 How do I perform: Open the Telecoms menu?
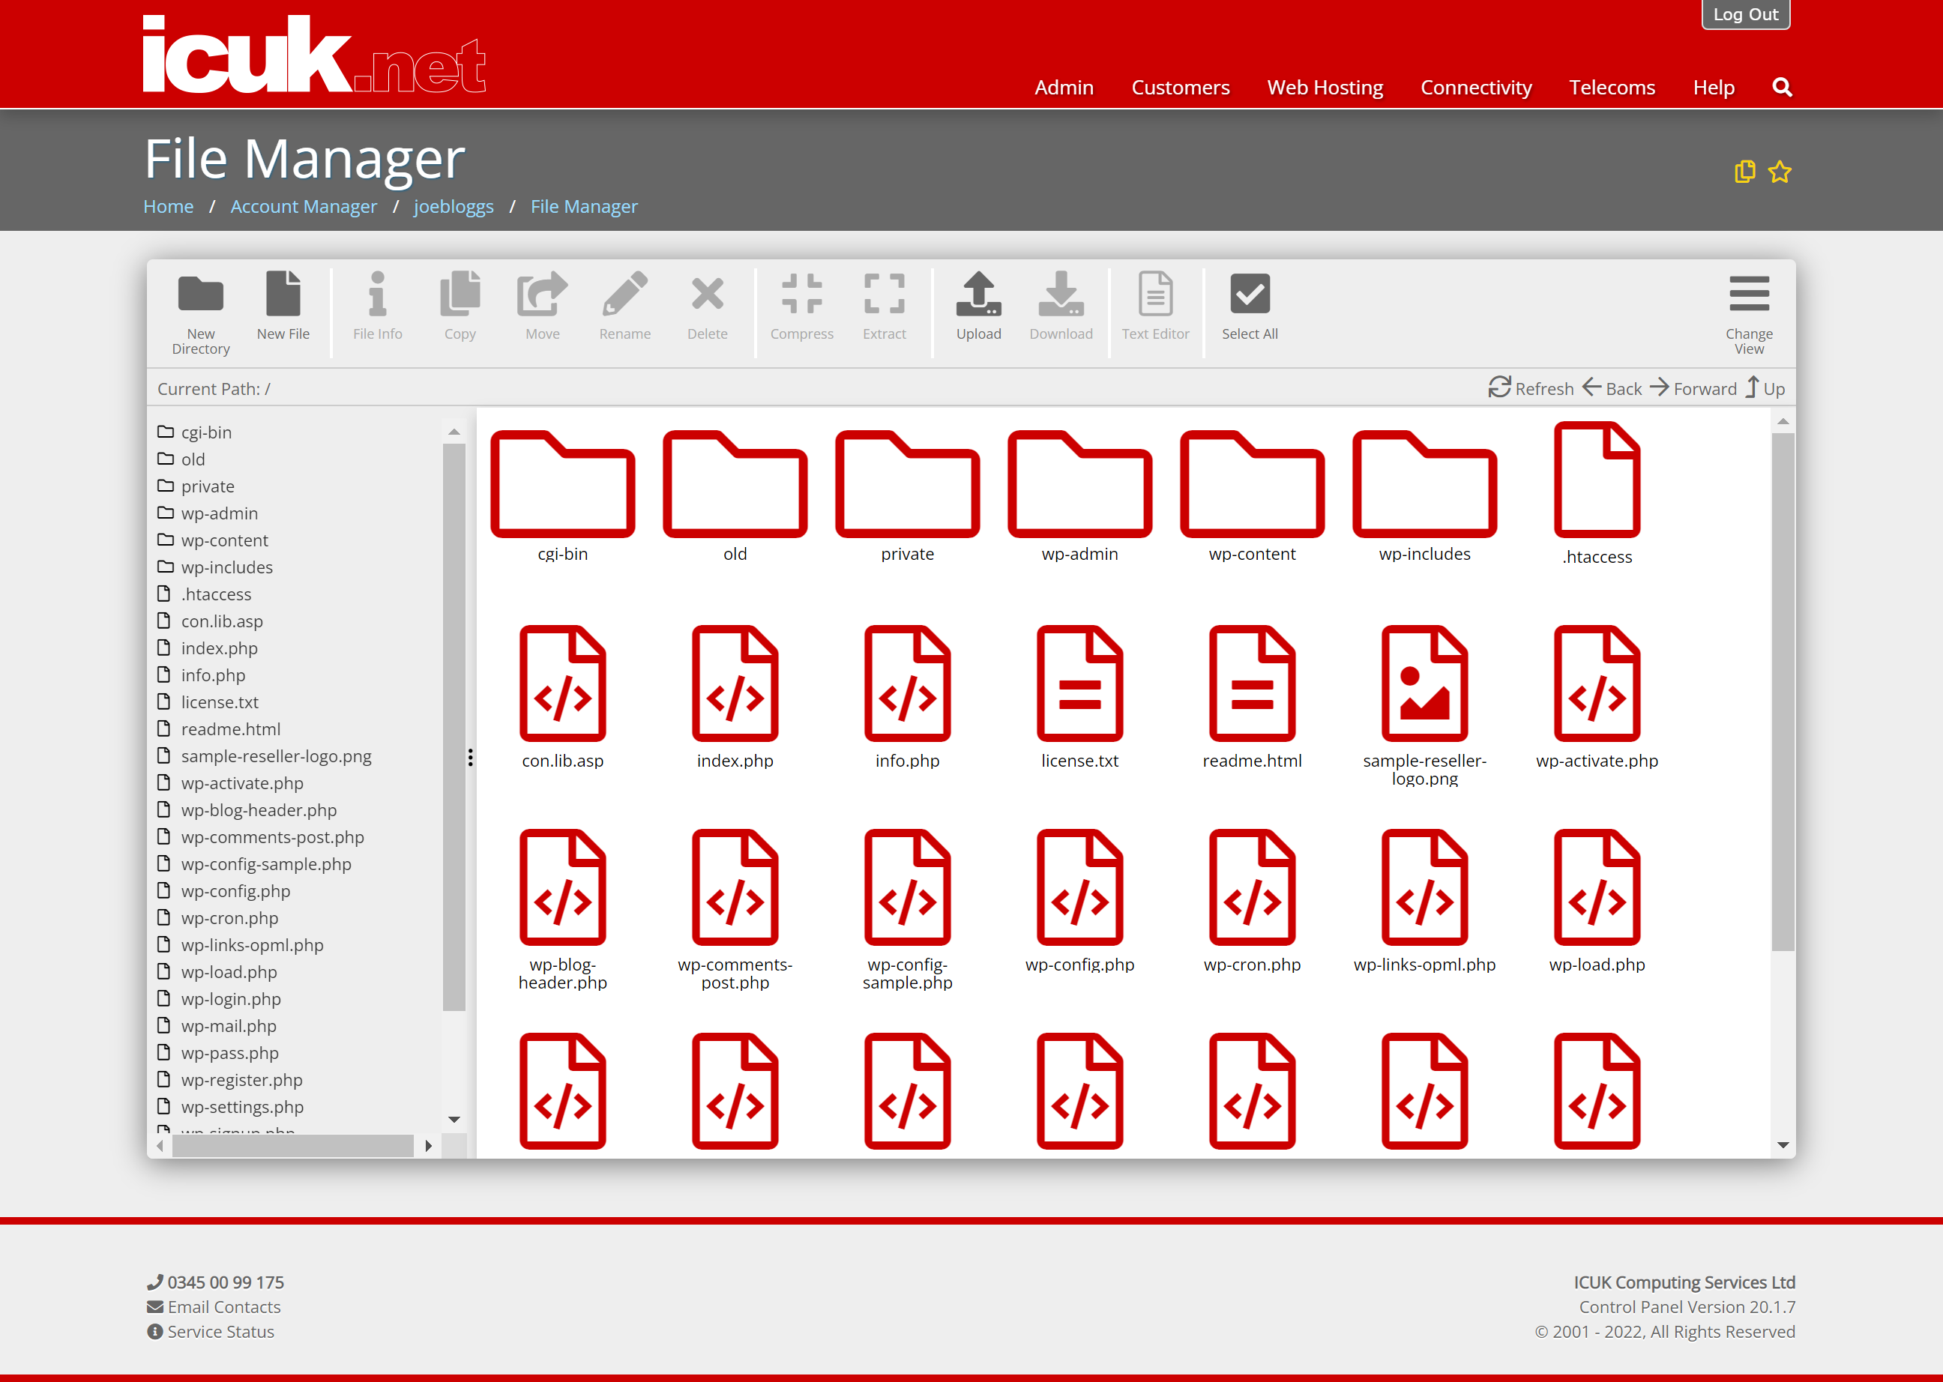[x=1612, y=87]
